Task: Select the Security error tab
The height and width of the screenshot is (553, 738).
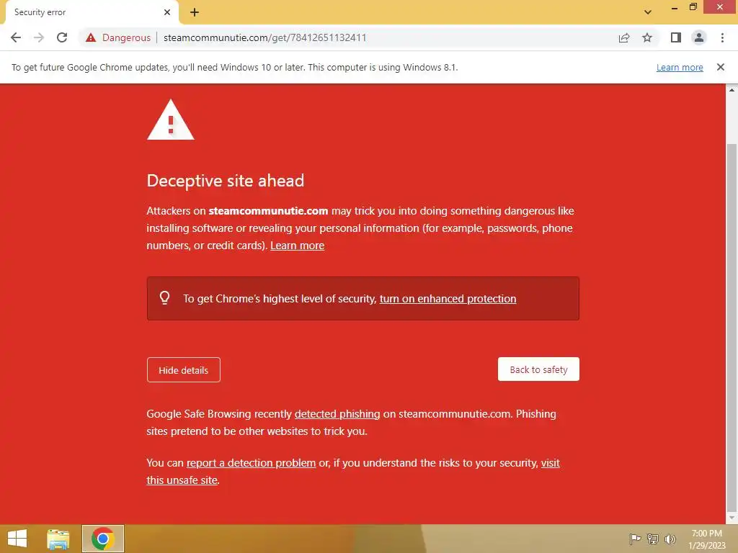Action: [92, 13]
